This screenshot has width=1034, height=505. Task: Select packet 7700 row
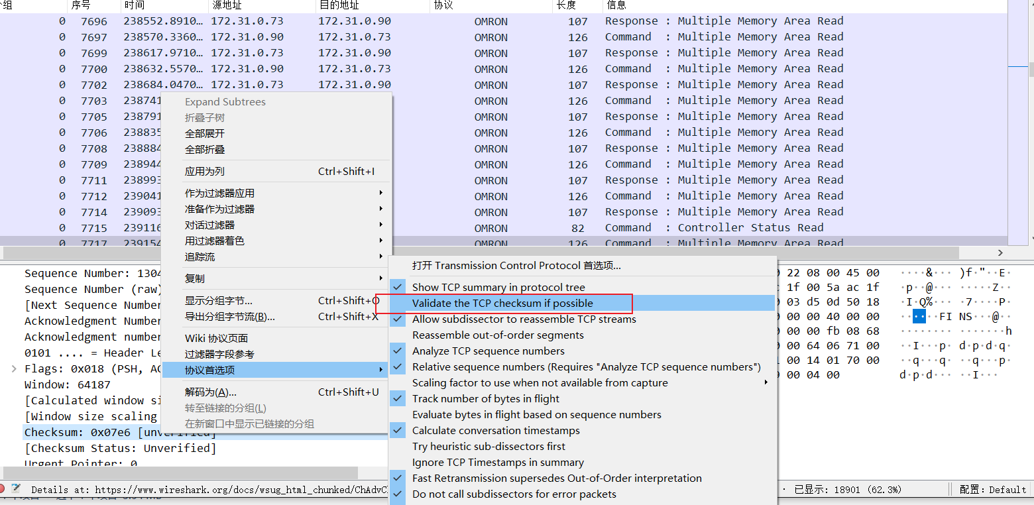coord(504,69)
